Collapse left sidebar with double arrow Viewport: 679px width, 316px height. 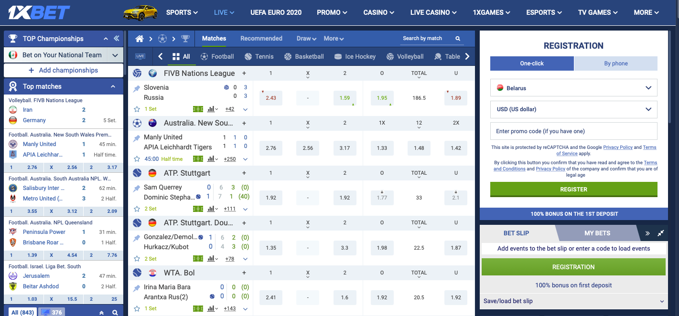click(116, 39)
